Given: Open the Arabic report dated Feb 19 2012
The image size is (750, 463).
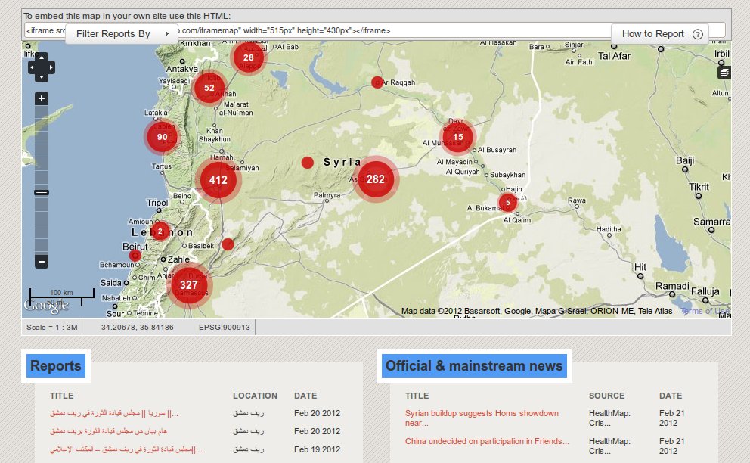Looking at the screenshot, I should [x=126, y=449].
